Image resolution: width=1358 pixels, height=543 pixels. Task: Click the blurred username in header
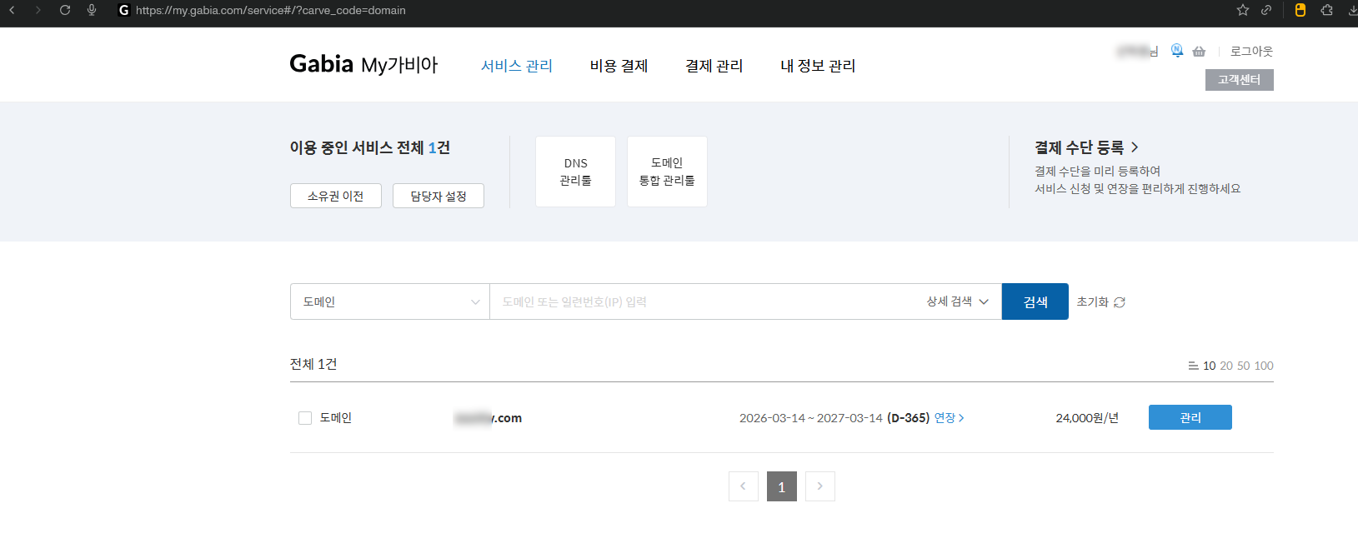(1137, 51)
